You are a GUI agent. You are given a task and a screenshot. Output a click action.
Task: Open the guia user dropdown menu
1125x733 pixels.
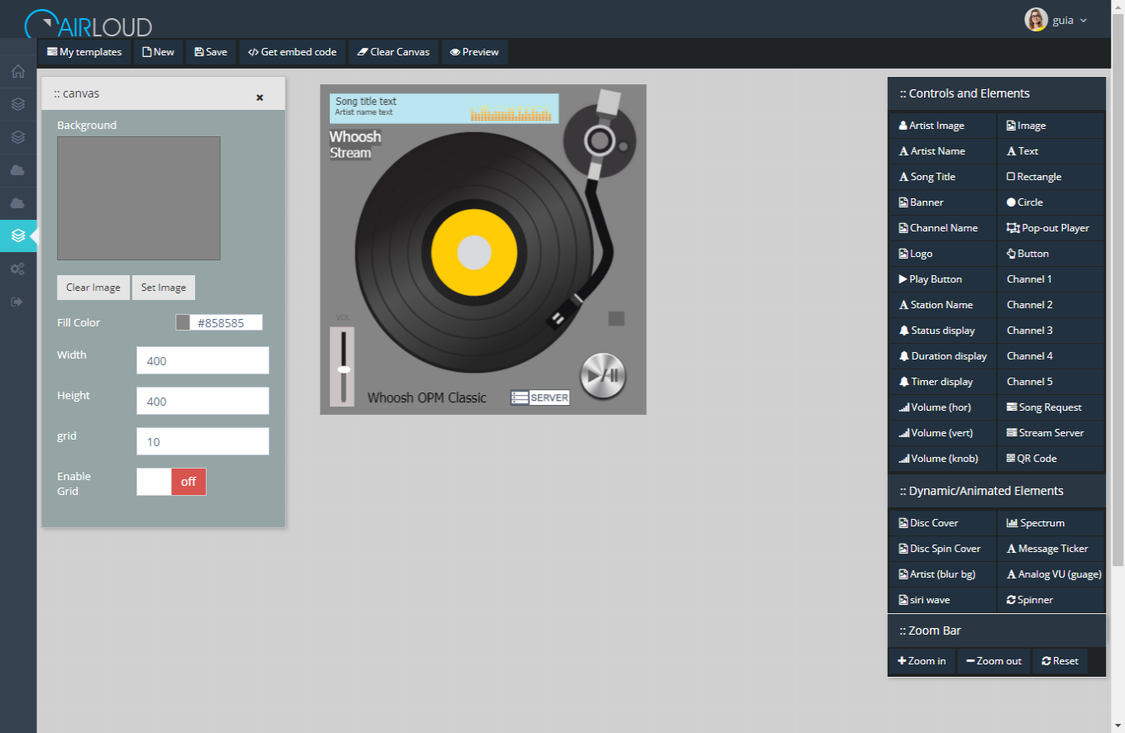click(1057, 20)
